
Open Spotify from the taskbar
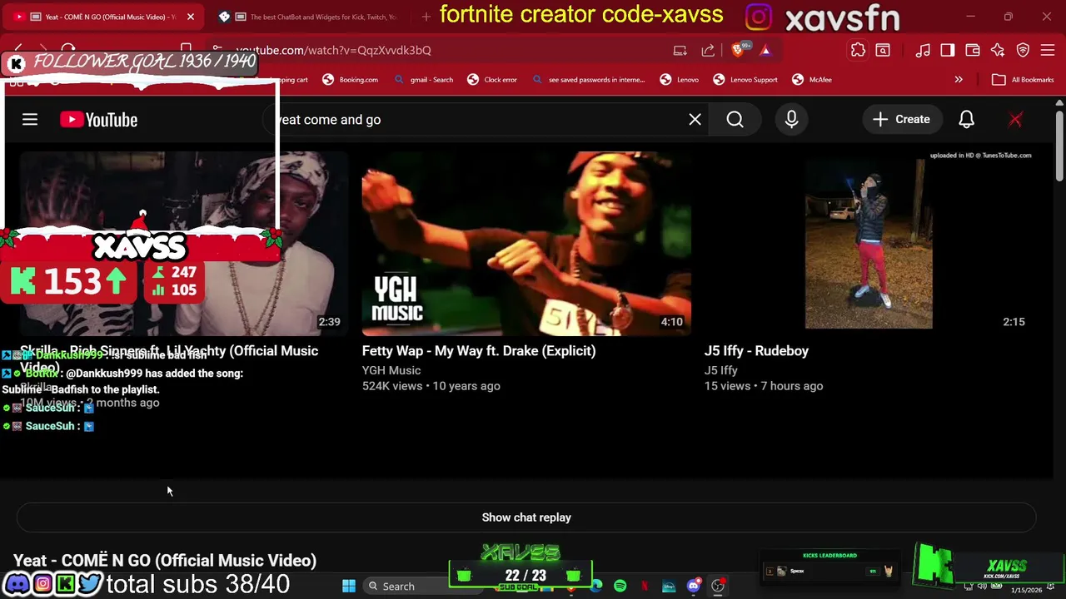(x=620, y=587)
